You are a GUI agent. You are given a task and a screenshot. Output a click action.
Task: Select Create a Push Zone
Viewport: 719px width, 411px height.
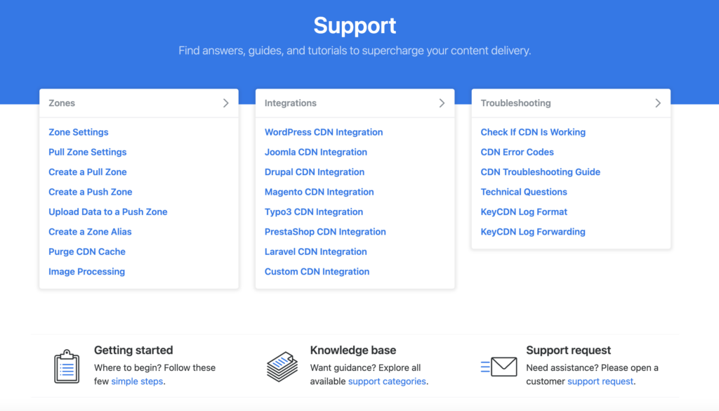pos(90,192)
